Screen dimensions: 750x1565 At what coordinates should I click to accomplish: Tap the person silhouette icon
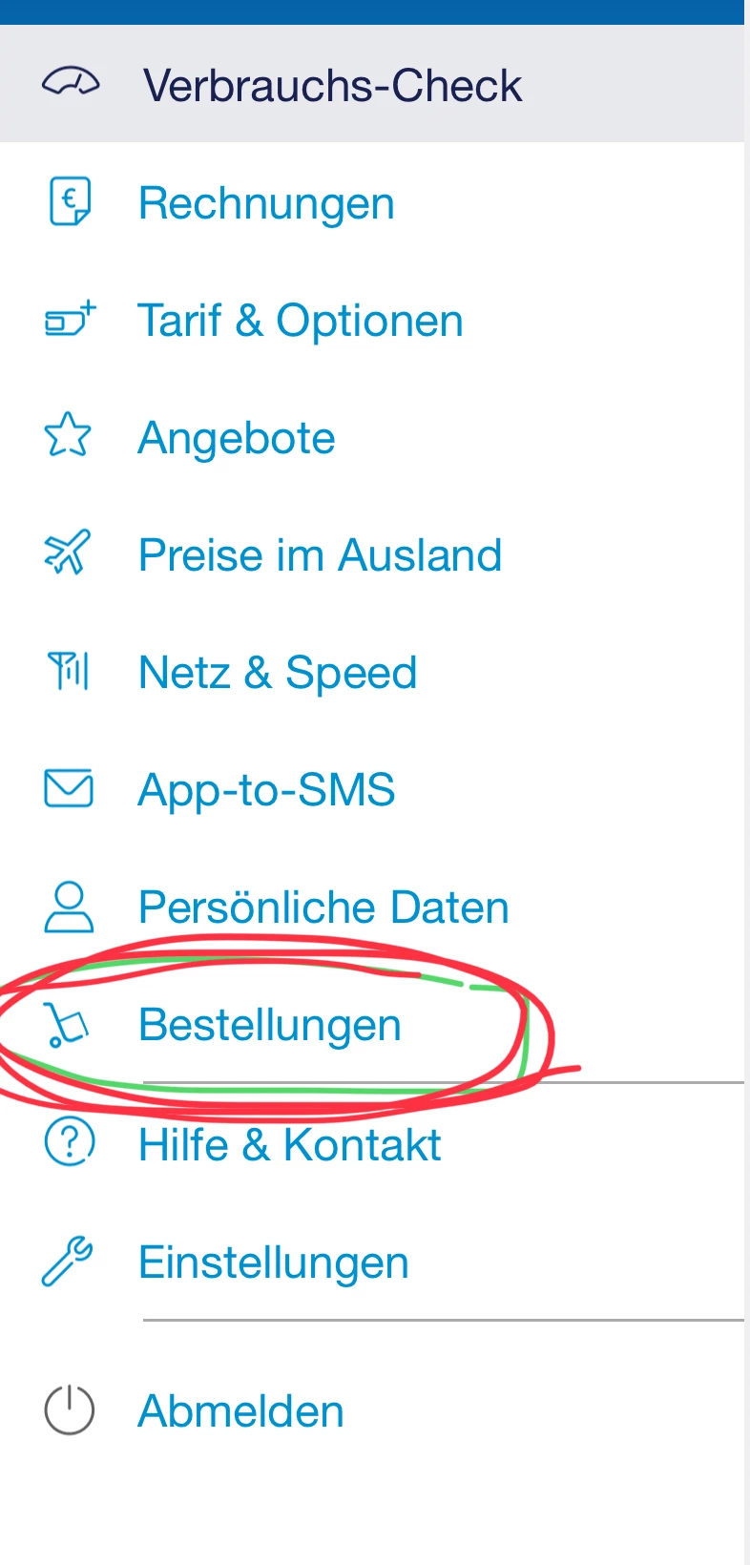click(x=69, y=907)
